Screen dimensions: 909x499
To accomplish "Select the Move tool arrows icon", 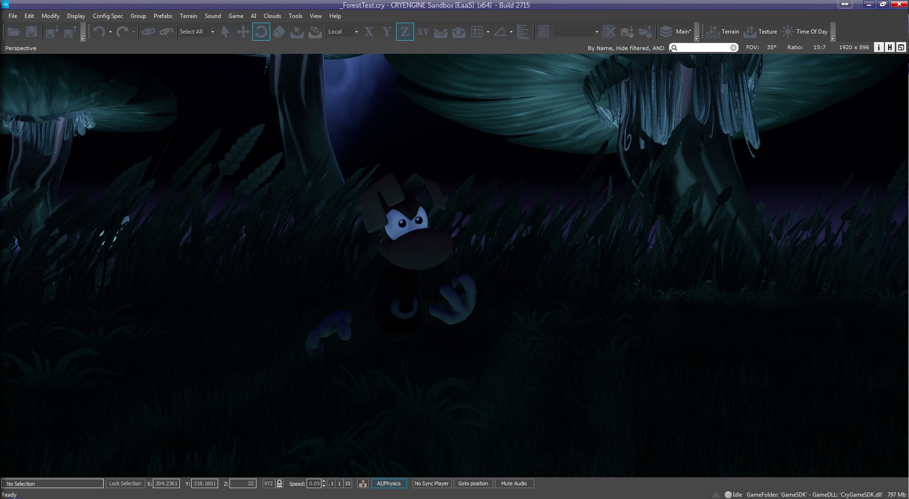I will pos(243,32).
